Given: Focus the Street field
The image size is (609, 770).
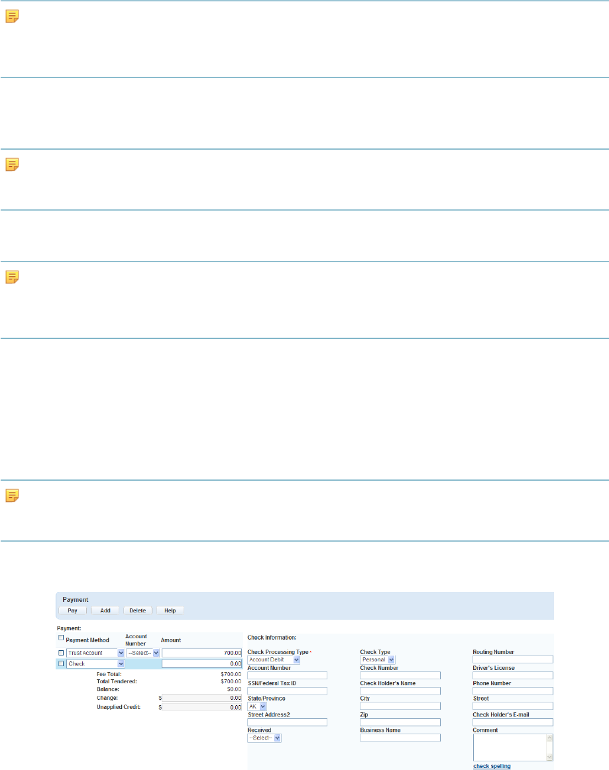Looking at the screenshot, I should coord(513,706).
